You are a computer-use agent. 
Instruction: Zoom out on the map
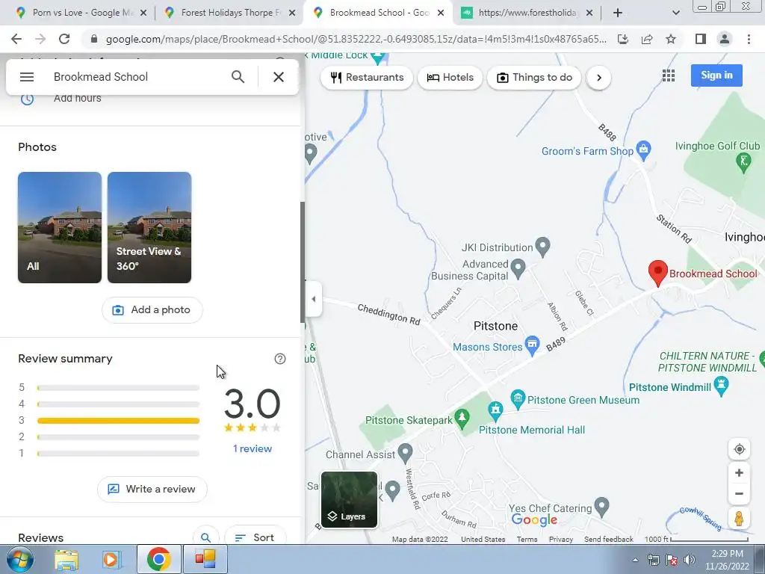[x=739, y=493]
